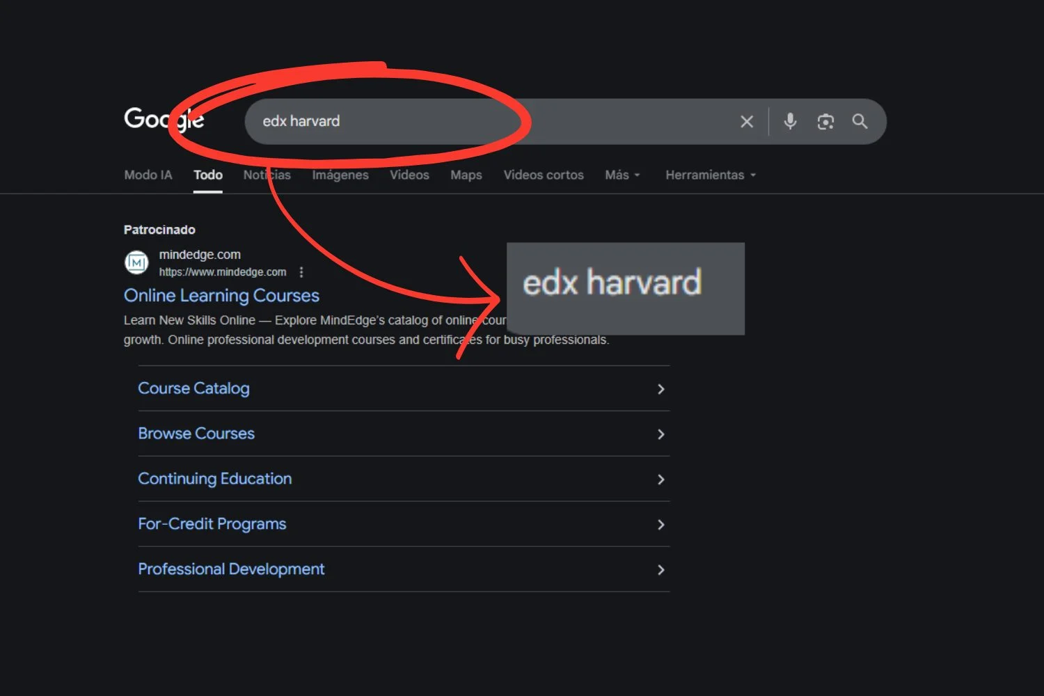Expand Course Catalog chevron arrow
The image size is (1044, 696).
coord(661,389)
